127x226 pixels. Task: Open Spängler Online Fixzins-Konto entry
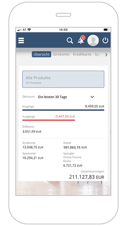tap(73, 159)
